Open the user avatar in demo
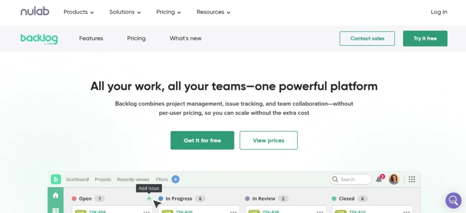This screenshot has width=466, height=213. coord(394,179)
